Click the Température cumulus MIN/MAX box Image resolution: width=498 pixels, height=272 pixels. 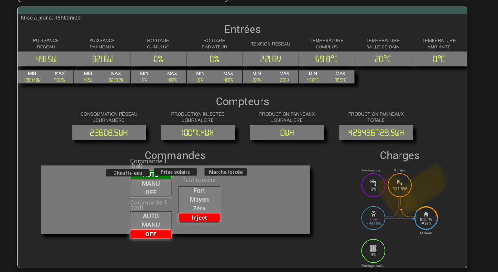(x=327, y=77)
